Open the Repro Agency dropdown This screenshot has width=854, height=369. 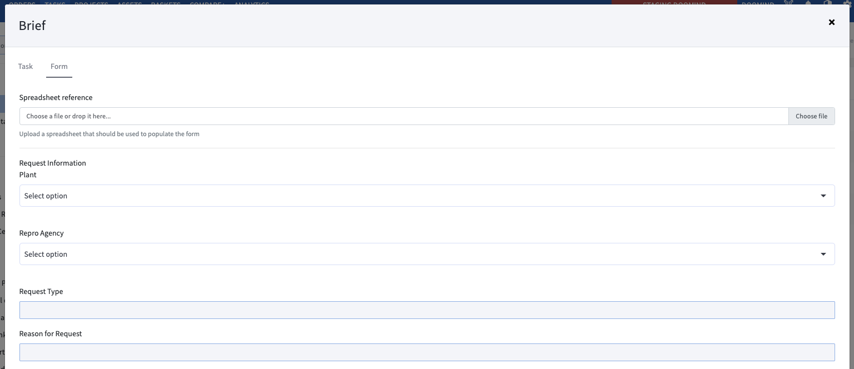(x=427, y=254)
